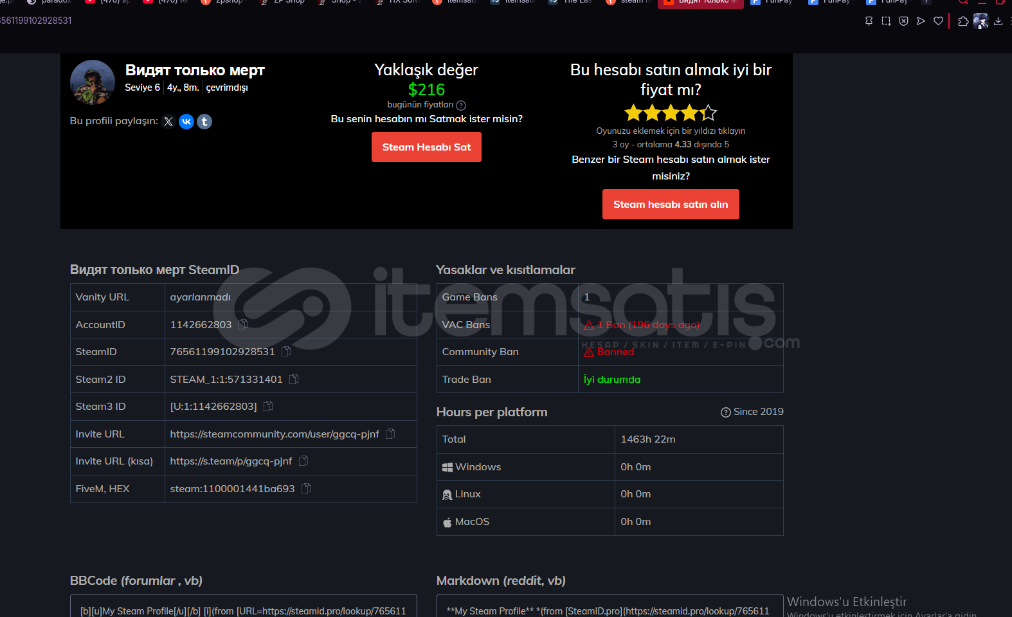Select the STEAM_1:1:571331401 text
Viewport: 1012px width, 617px height.
[226, 379]
